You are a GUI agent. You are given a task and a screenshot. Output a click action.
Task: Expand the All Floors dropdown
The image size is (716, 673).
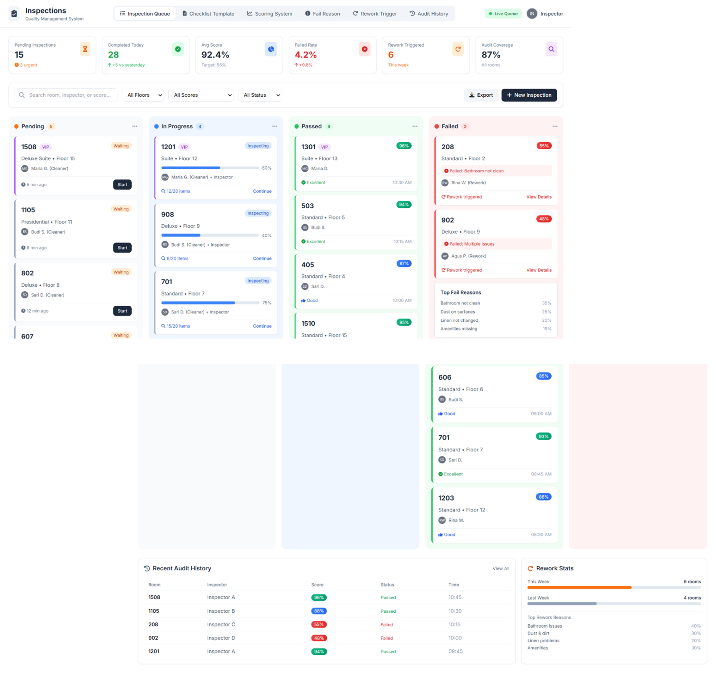[x=143, y=95]
